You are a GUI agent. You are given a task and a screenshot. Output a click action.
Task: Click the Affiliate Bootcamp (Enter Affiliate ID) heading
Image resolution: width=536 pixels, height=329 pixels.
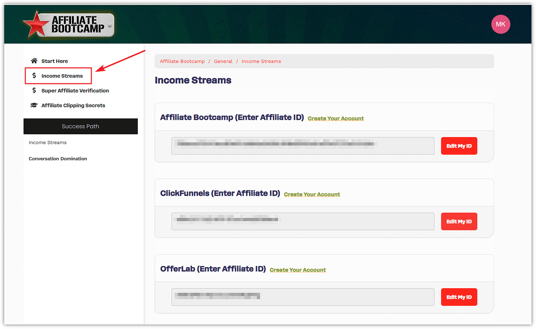[x=232, y=117]
